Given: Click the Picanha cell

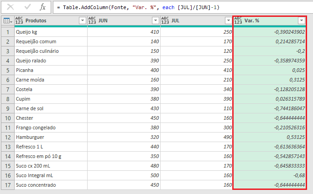Looking at the screenshot, I should click(51, 70).
